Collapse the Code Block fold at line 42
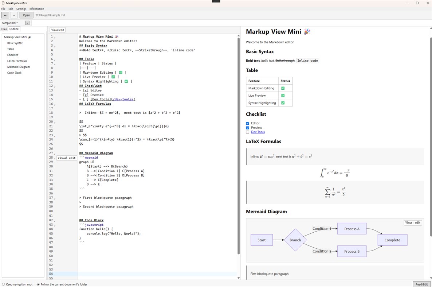 point(55,221)
